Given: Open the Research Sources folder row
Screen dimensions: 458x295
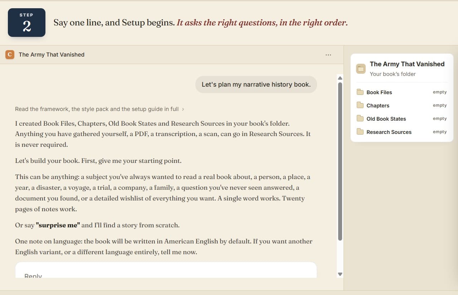Looking at the screenshot, I should pyautogui.click(x=402, y=132).
